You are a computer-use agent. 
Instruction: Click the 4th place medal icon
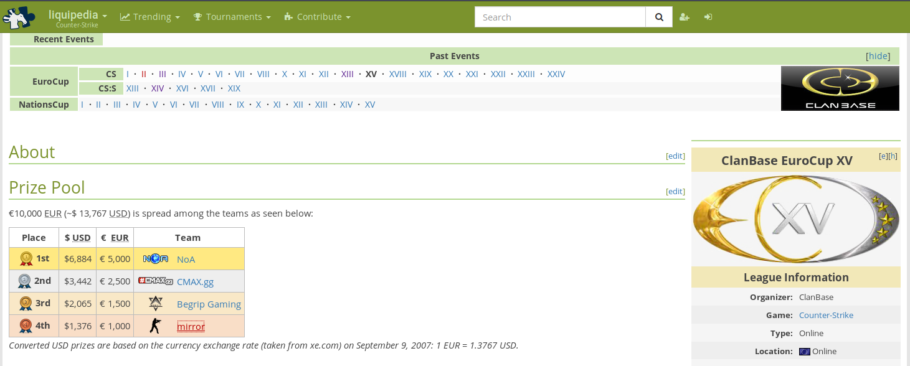pos(26,326)
